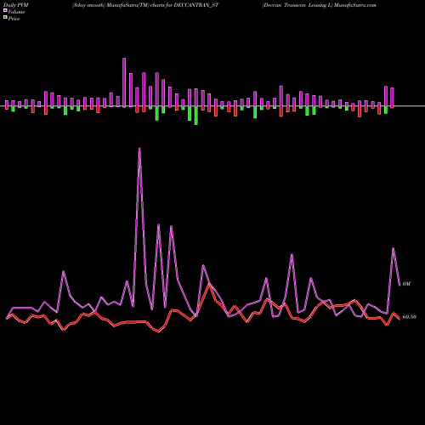Click the Volume legend label

click(x=16, y=12)
